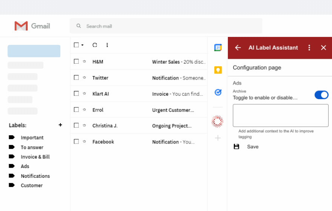Open the Customer label
332x211 pixels.
click(32, 185)
